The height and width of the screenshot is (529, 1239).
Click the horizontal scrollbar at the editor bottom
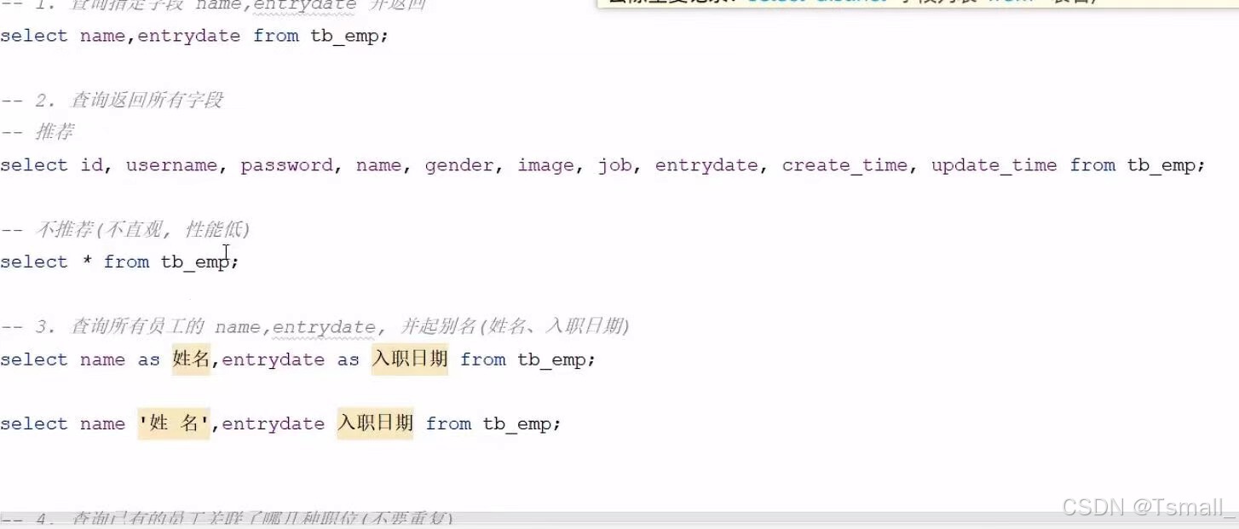click(619, 520)
